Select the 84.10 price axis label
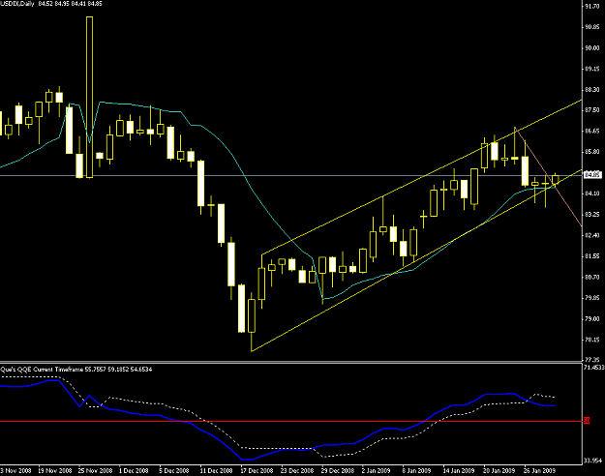605x476 pixels. 592,193
